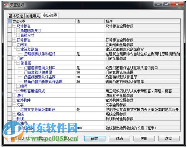Click the 轴线轴号全局参数 description
Screen dimensions: 187x148
click(x=120, y=119)
